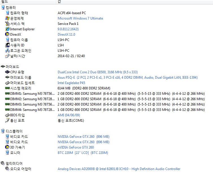213x176 pixels.
Task: Click the RAM icon beside DIMM1
Action: 7,93
